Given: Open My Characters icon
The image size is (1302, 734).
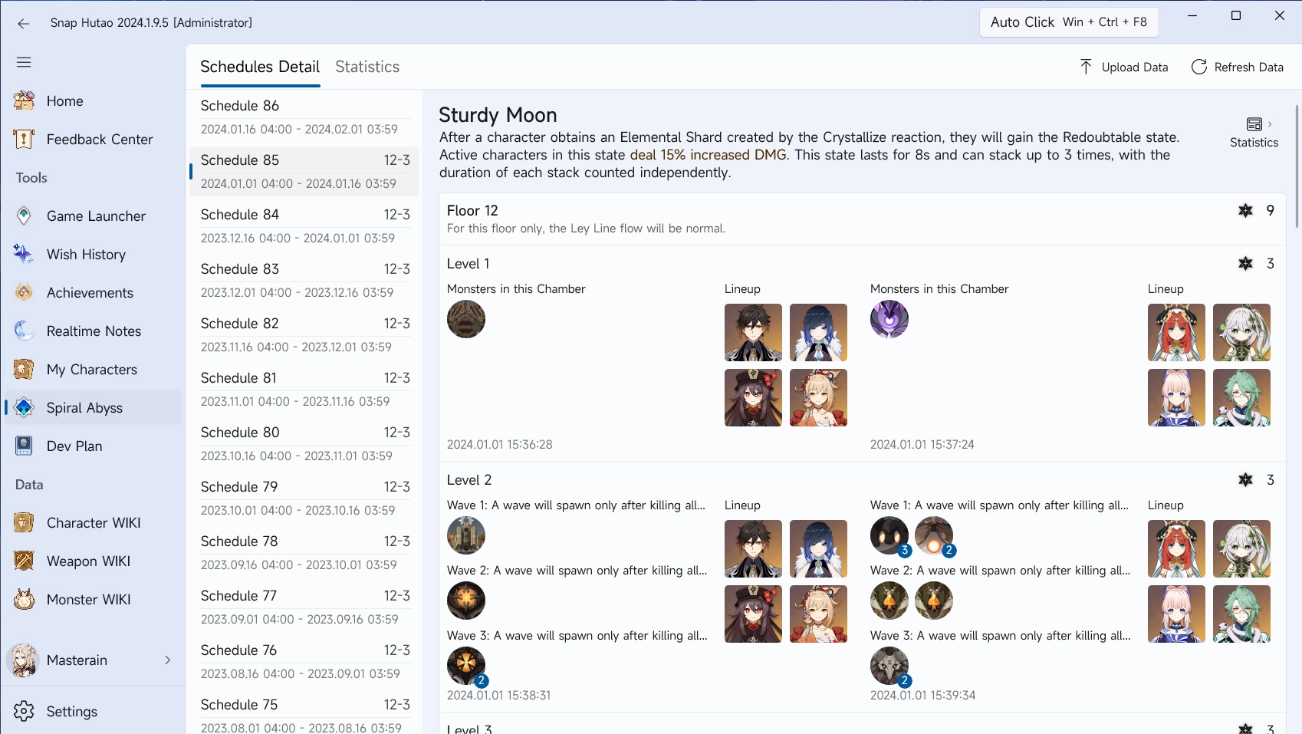Looking at the screenshot, I should [x=24, y=369].
